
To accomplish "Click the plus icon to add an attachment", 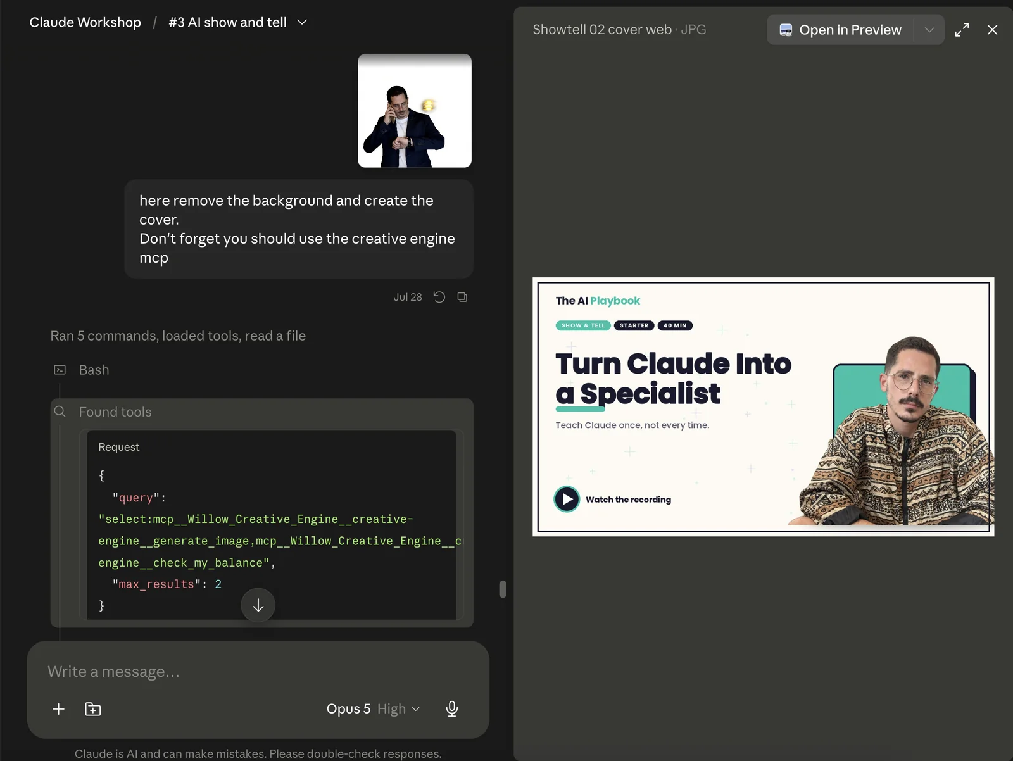I will point(58,709).
